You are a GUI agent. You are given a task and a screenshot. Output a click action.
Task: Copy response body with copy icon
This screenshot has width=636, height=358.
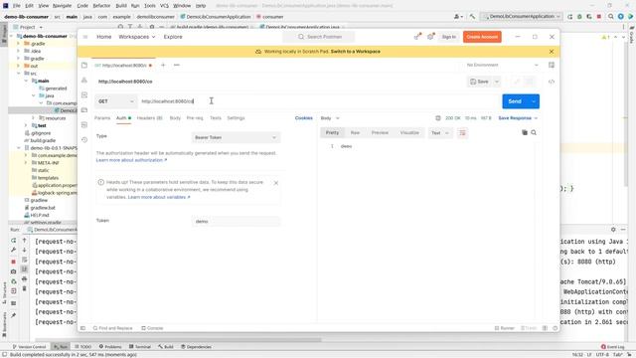(525, 132)
